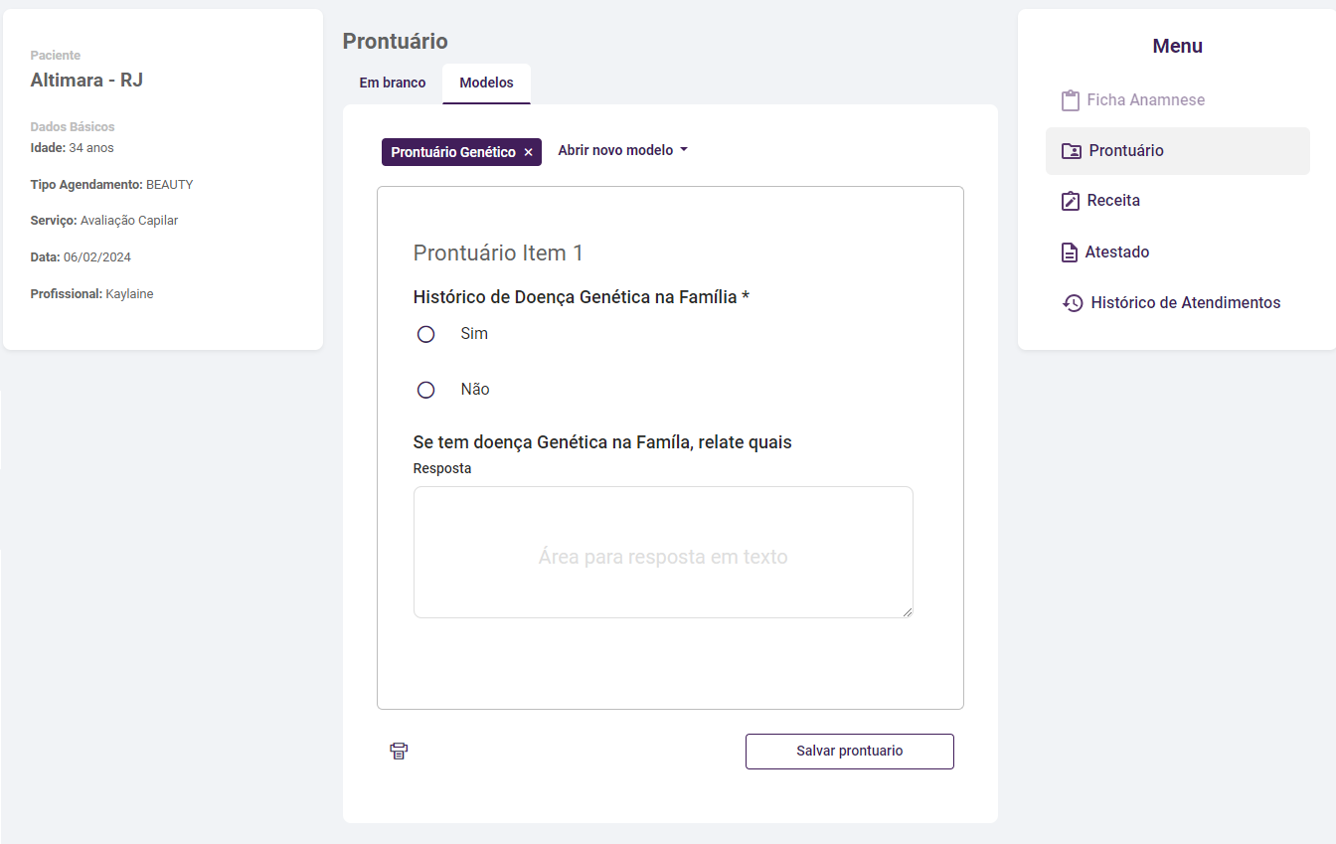Click the Prontuário folder icon in menu
The width and height of the screenshot is (1336, 844).
coord(1072,151)
